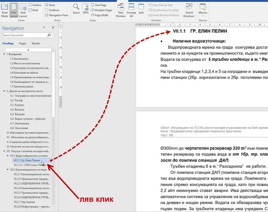Go to II.3 Климат heading
Screen dimensions: 268x212
[17, 105]
